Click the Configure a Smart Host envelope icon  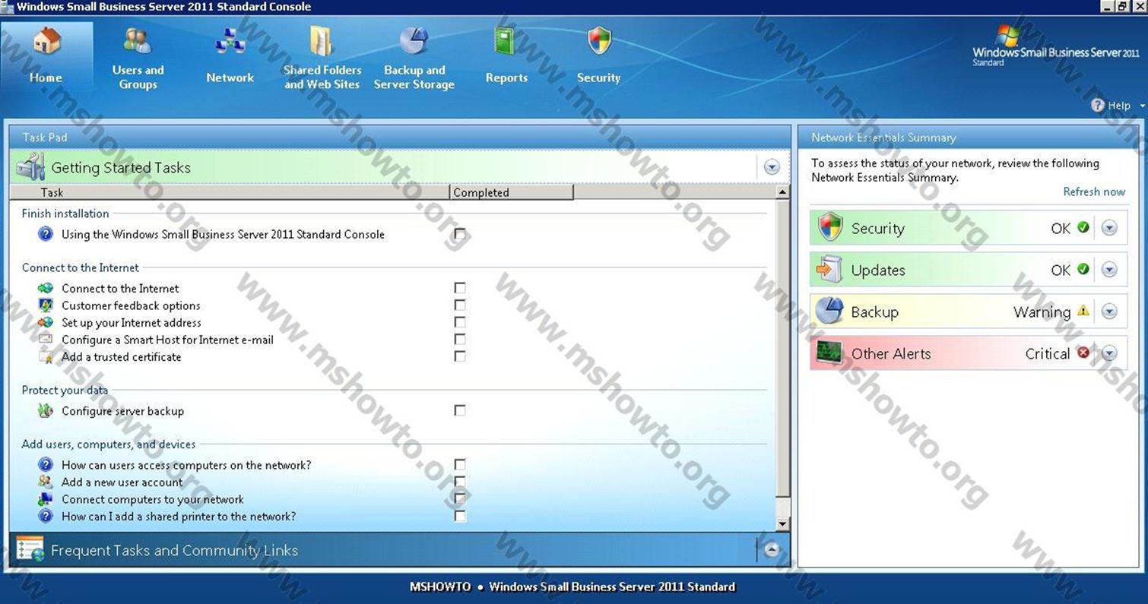46,339
